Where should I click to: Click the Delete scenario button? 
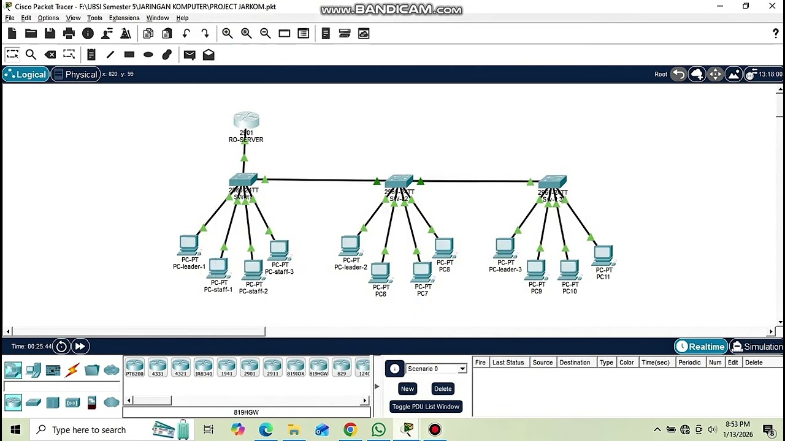pos(443,389)
